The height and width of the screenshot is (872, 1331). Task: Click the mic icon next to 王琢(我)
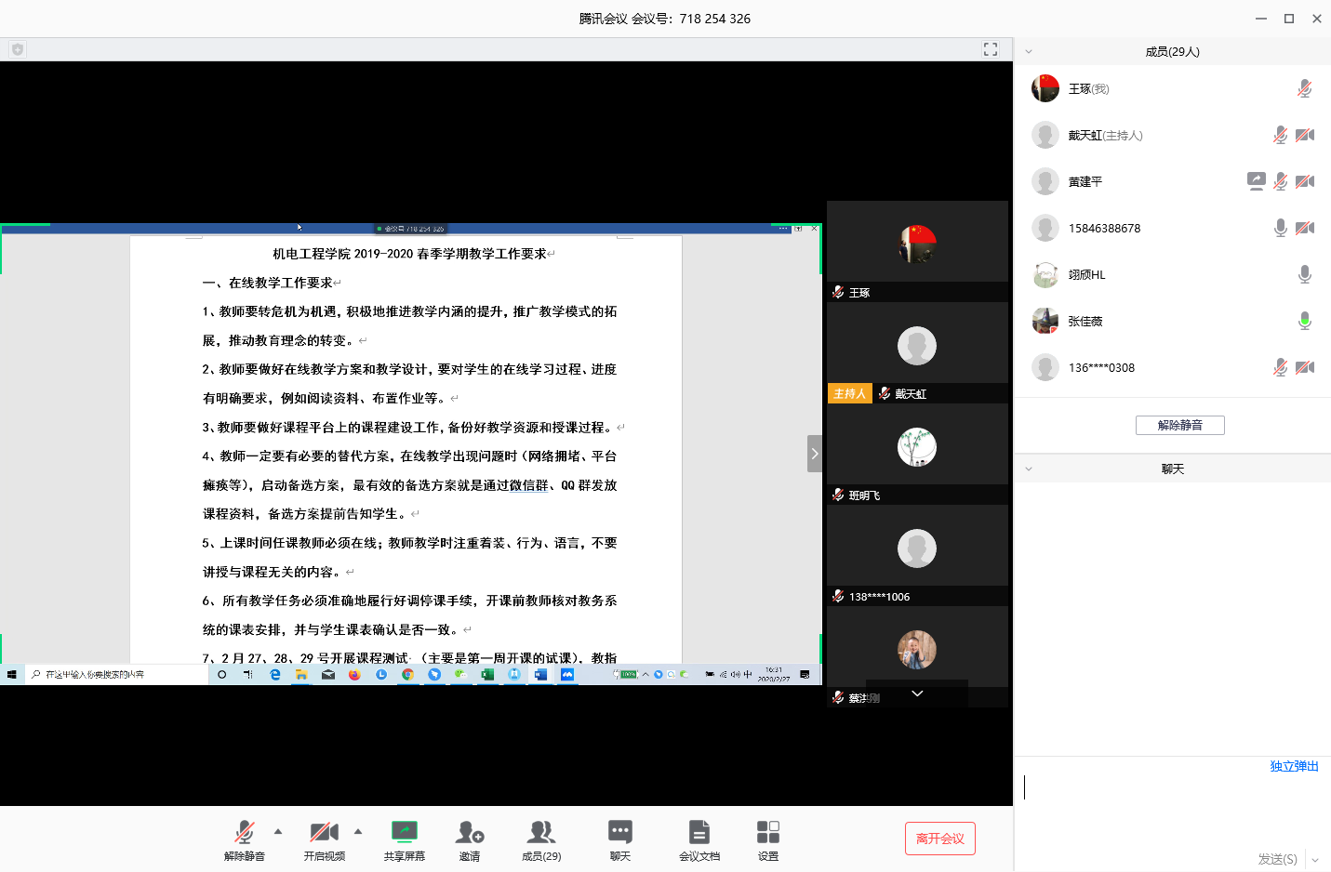[x=1305, y=89]
